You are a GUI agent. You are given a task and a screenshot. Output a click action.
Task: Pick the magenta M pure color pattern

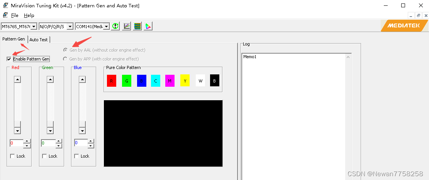[x=170, y=81]
